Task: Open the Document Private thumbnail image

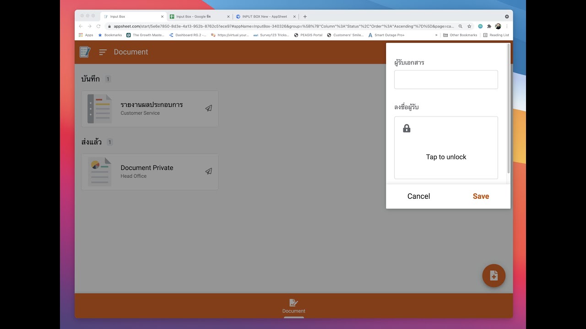Action: [x=99, y=172]
